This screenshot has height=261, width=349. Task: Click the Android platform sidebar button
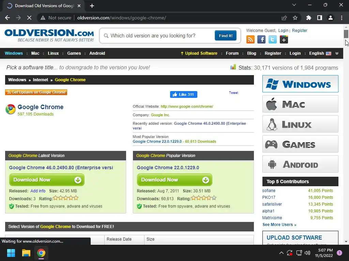(300, 164)
